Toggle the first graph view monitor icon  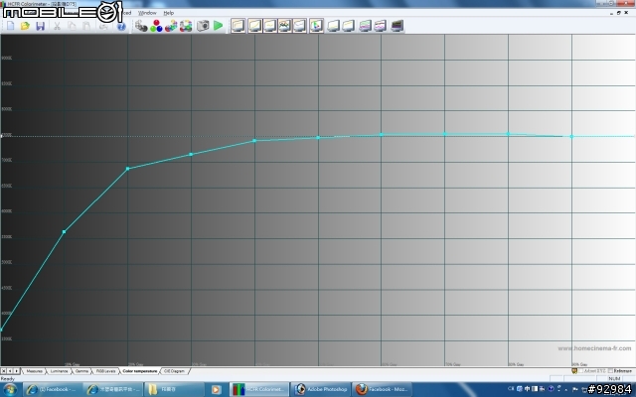pos(238,26)
